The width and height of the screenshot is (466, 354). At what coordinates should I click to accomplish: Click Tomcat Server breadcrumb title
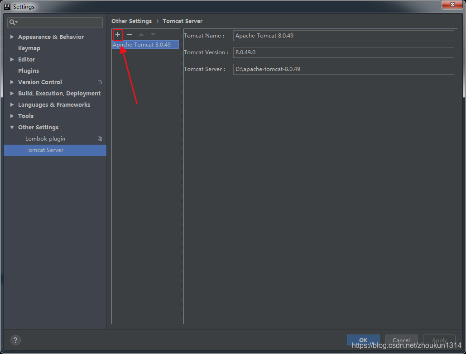pos(183,21)
